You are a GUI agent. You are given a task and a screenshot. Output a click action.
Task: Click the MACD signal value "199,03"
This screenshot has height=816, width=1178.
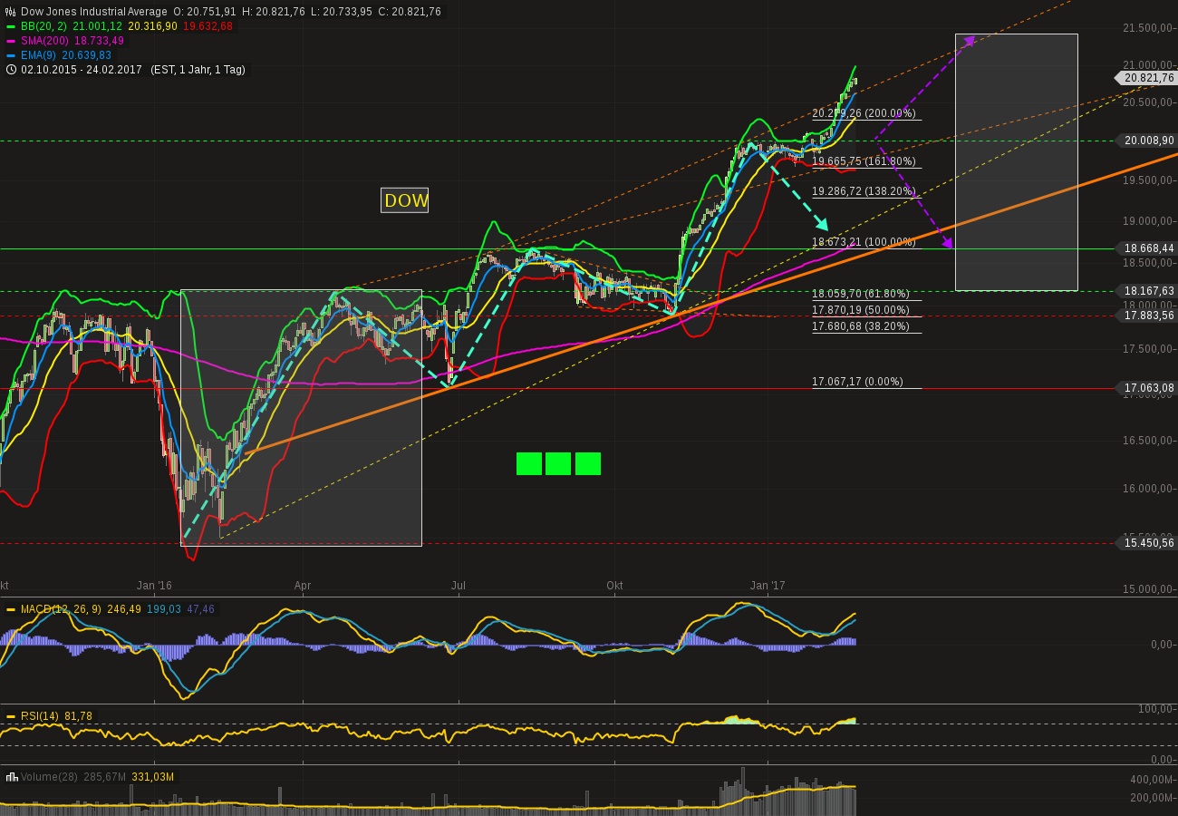(164, 609)
